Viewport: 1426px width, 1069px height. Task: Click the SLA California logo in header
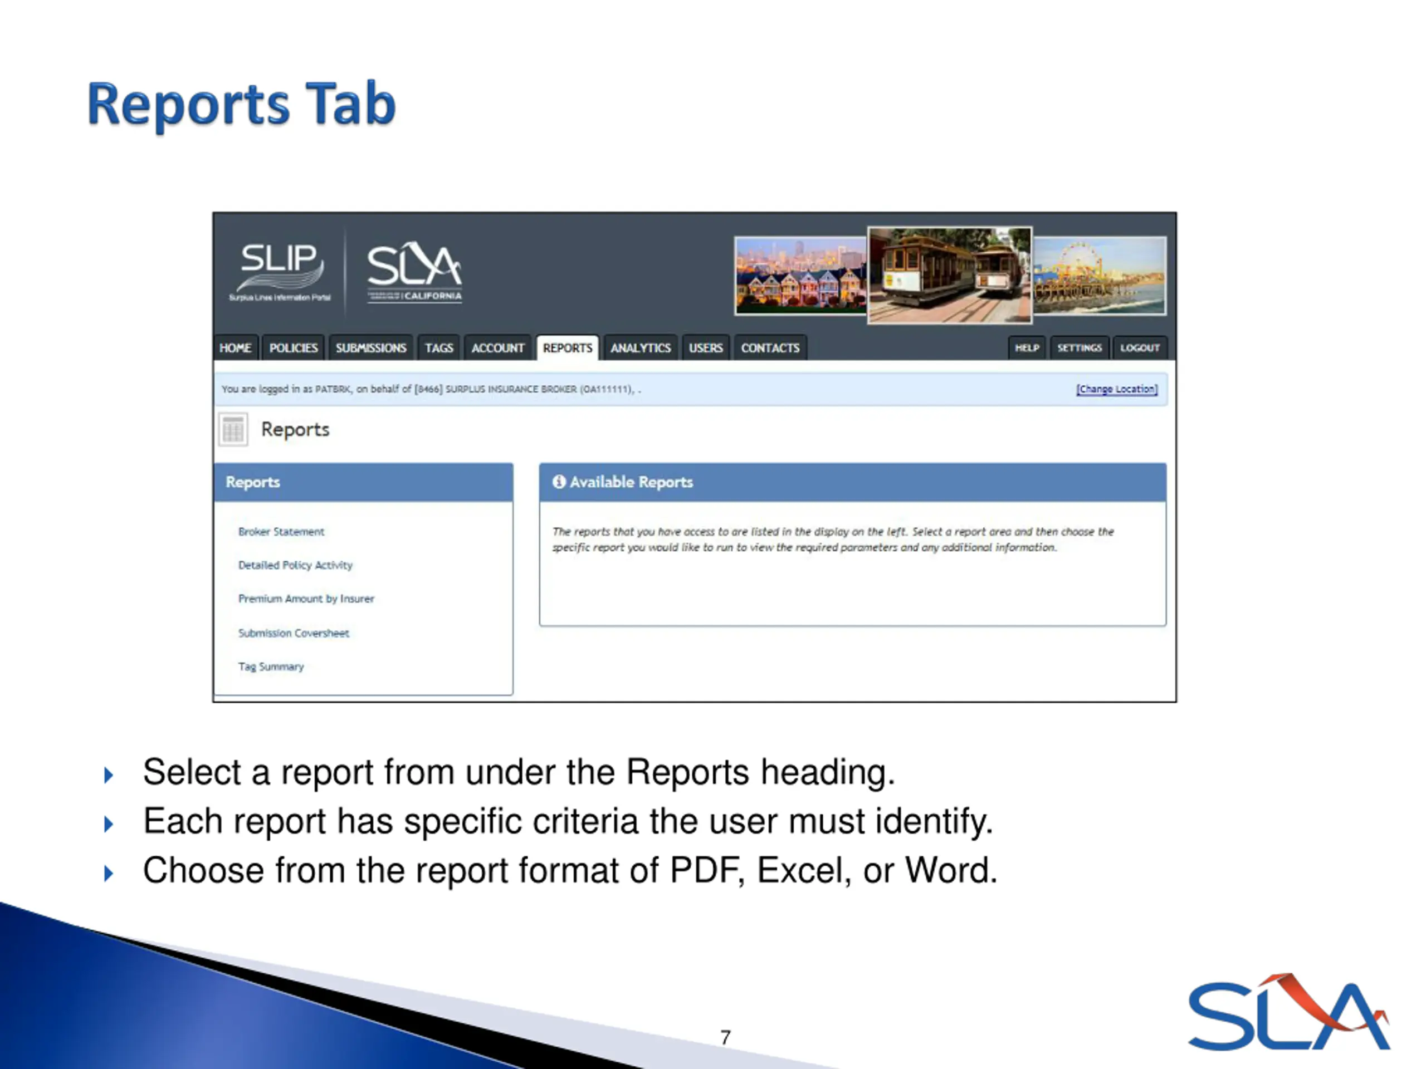click(414, 273)
